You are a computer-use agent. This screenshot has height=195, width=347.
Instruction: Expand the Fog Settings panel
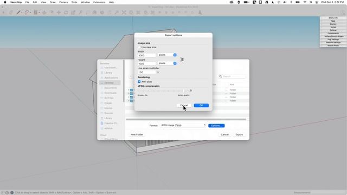(333, 40)
